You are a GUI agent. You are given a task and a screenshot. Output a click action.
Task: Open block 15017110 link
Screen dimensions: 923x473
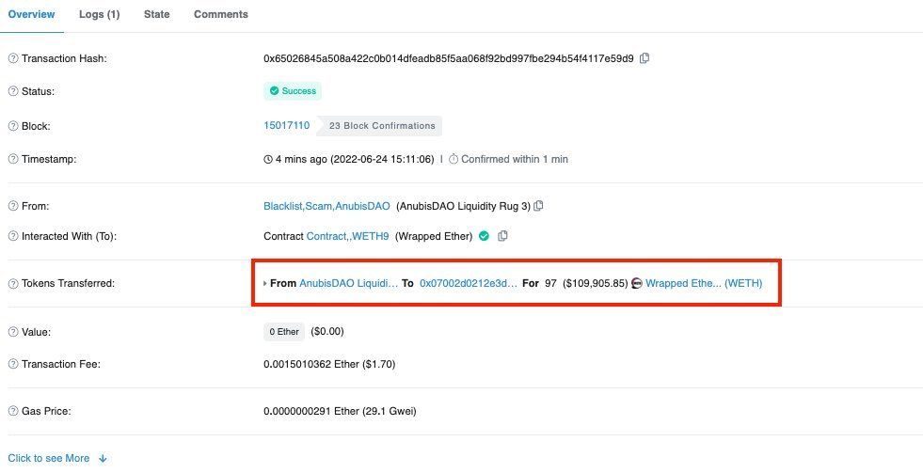287,125
